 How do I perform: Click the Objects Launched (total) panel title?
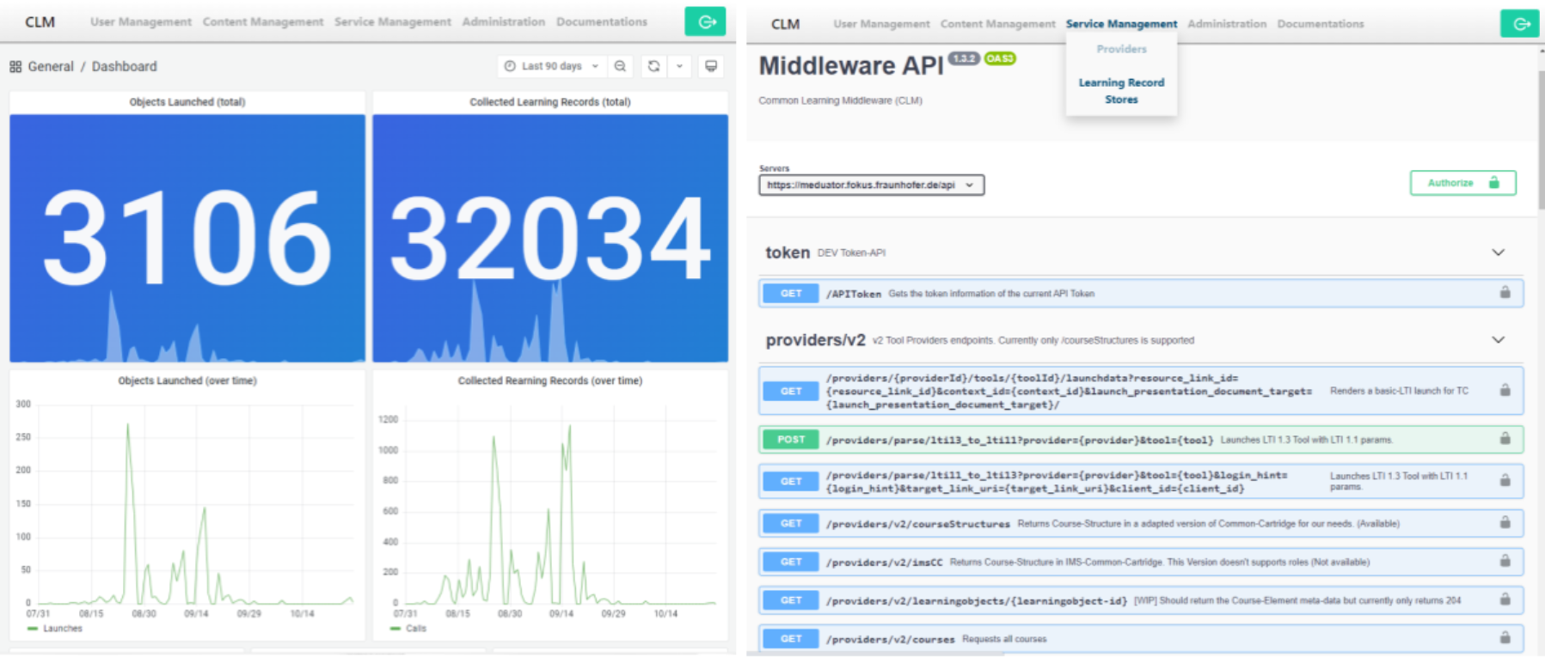(x=187, y=102)
